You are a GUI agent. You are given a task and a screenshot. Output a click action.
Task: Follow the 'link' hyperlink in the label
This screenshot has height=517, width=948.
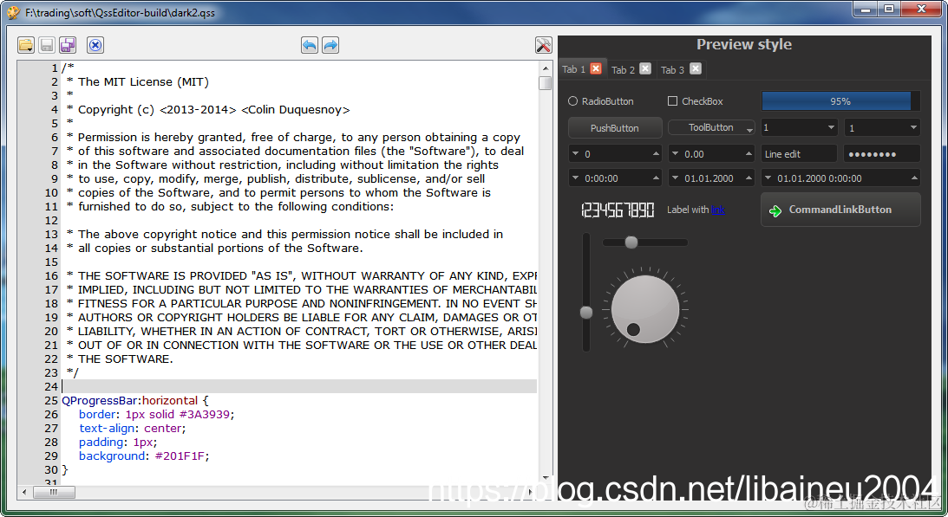click(717, 210)
